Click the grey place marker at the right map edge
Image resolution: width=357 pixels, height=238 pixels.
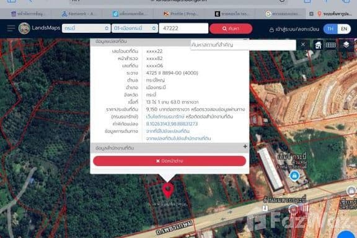click(x=351, y=191)
